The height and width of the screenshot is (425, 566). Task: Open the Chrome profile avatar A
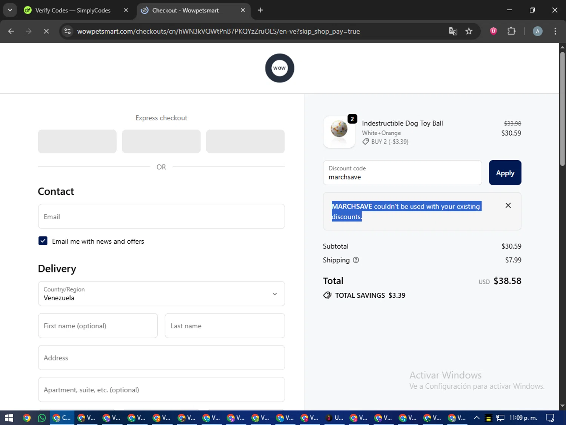coord(537,31)
